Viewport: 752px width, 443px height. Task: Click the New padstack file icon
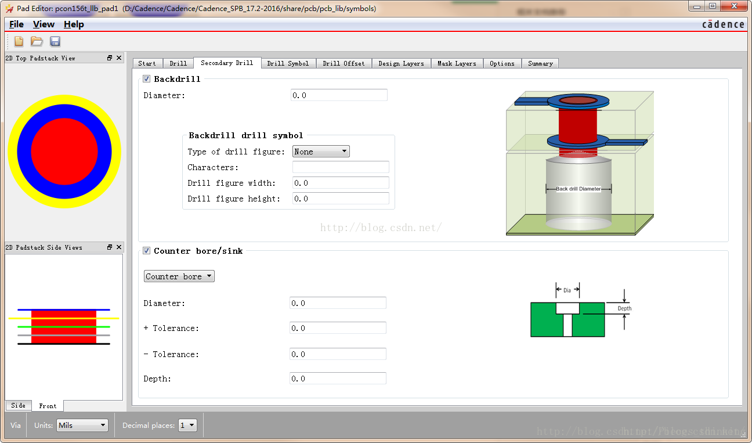coord(19,41)
